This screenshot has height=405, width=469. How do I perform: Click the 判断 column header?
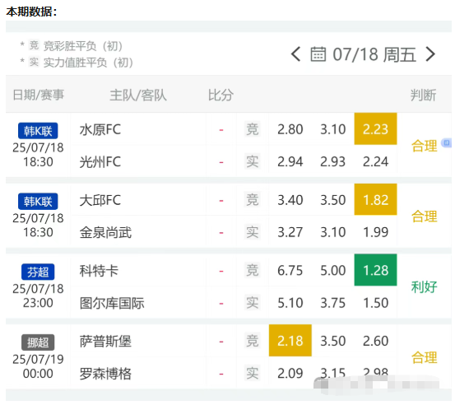[423, 95]
